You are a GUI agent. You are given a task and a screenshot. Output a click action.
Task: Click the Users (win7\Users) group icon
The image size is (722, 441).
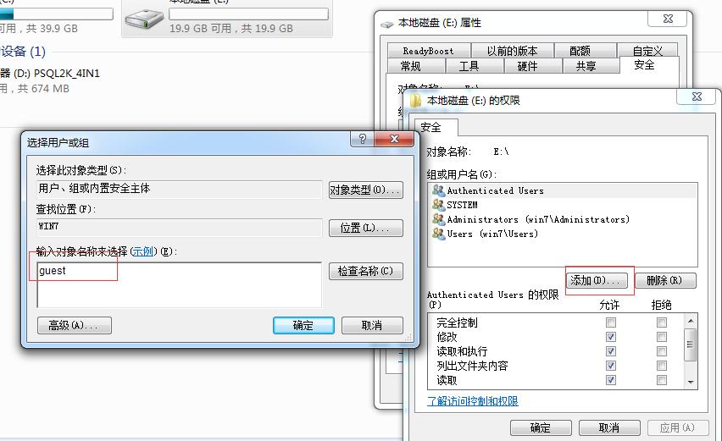(x=438, y=234)
